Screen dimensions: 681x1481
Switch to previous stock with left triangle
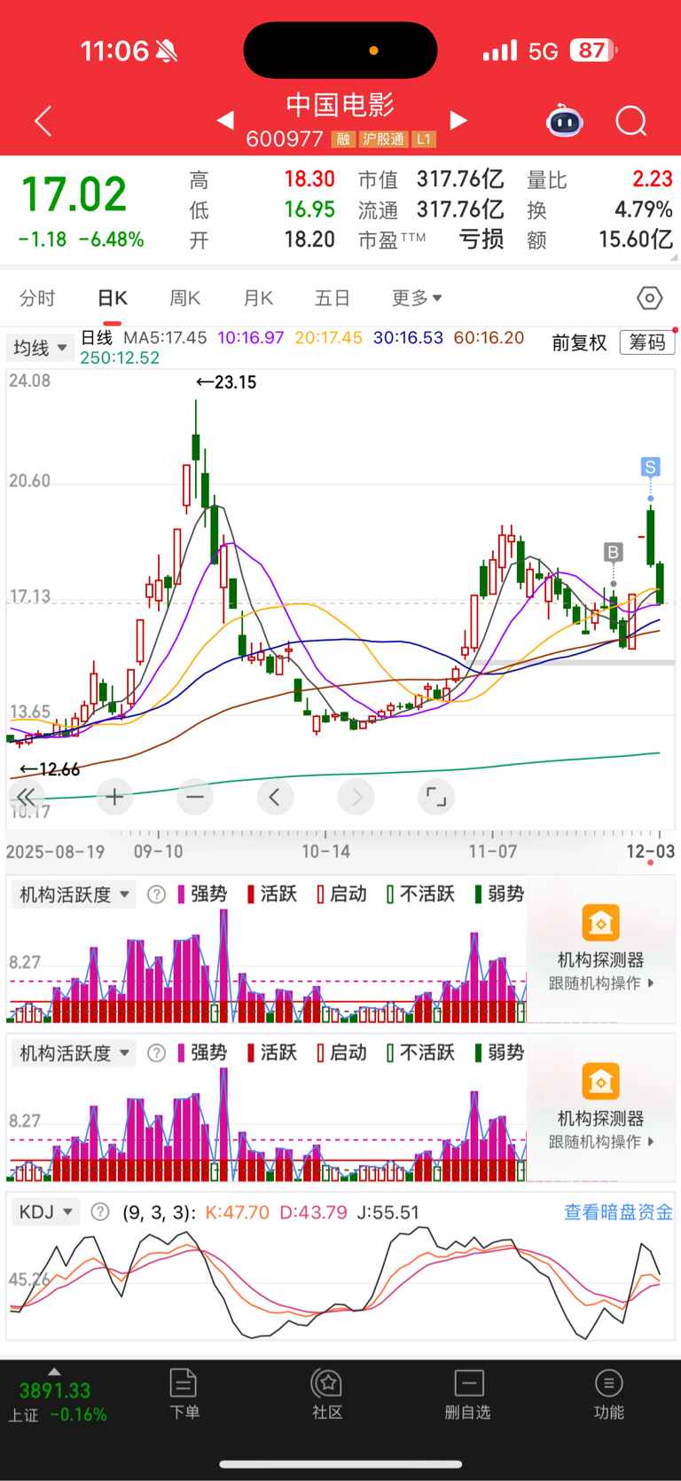pos(225,120)
